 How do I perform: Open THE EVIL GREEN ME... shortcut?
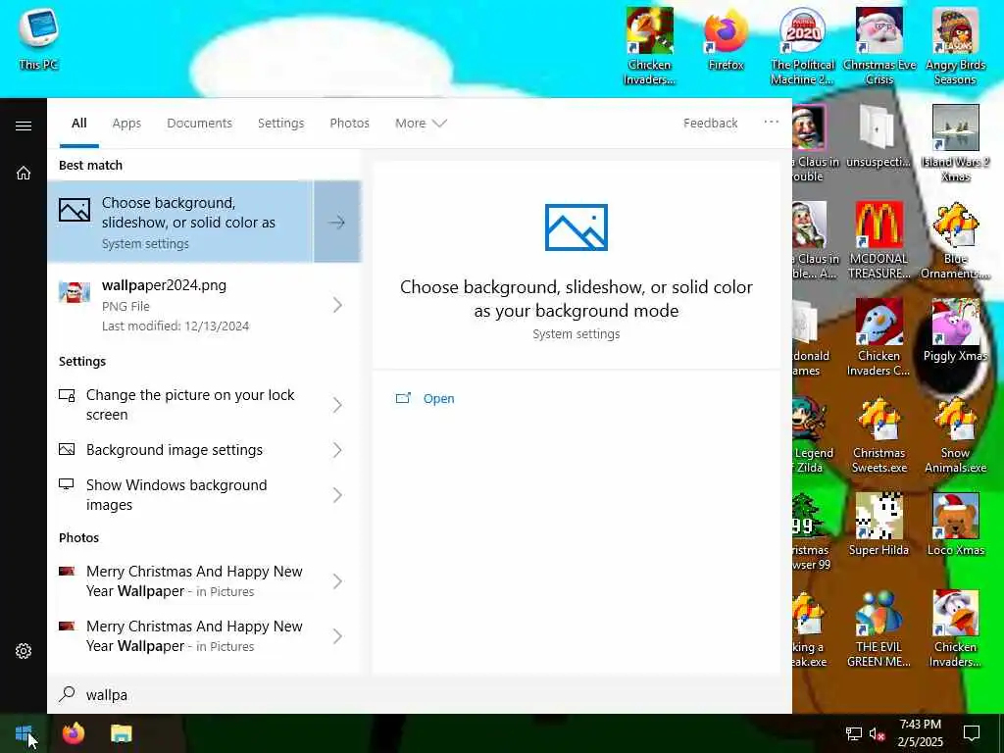click(878, 628)
